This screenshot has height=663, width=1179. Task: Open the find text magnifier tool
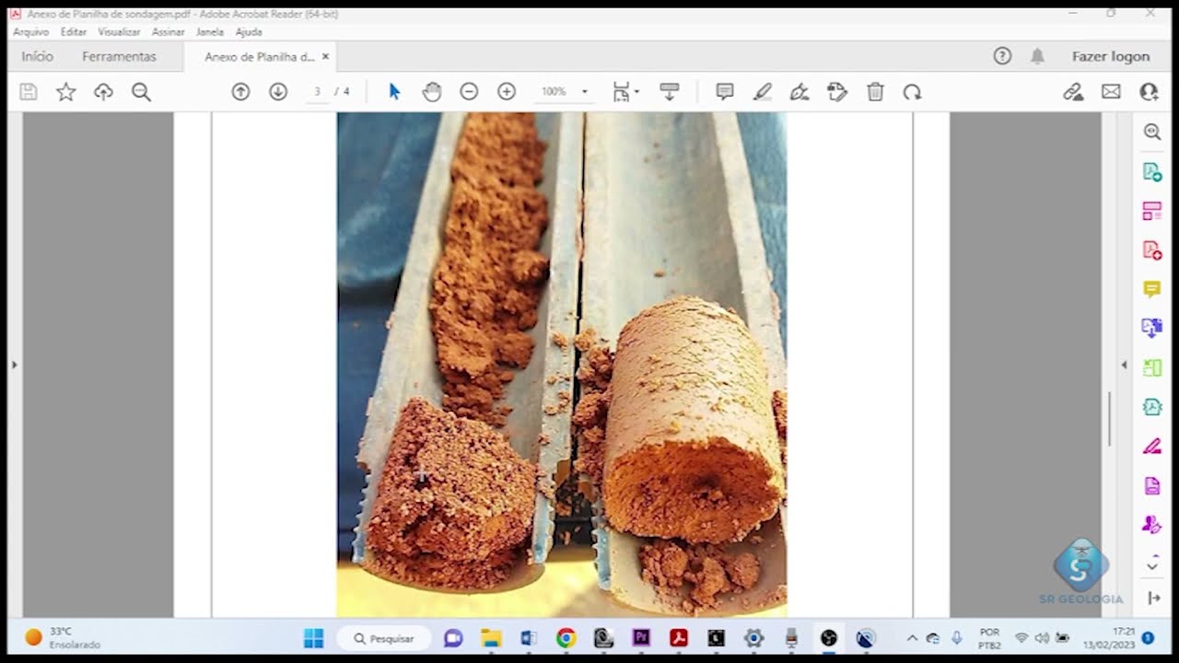pyautogui.click(x=141, y=92)
